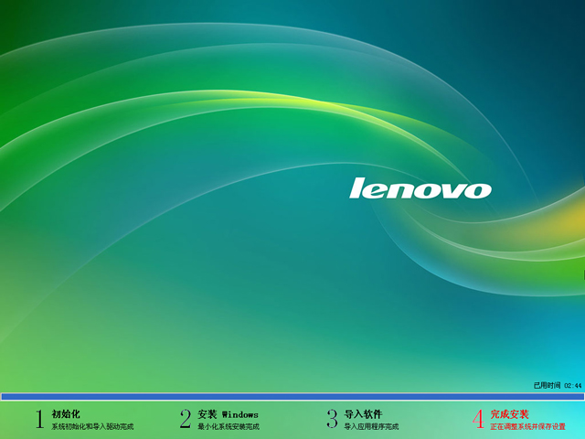Viewport: 585px width, 439px height.
Task: Click the 初始化 step title
Action: 66,414
